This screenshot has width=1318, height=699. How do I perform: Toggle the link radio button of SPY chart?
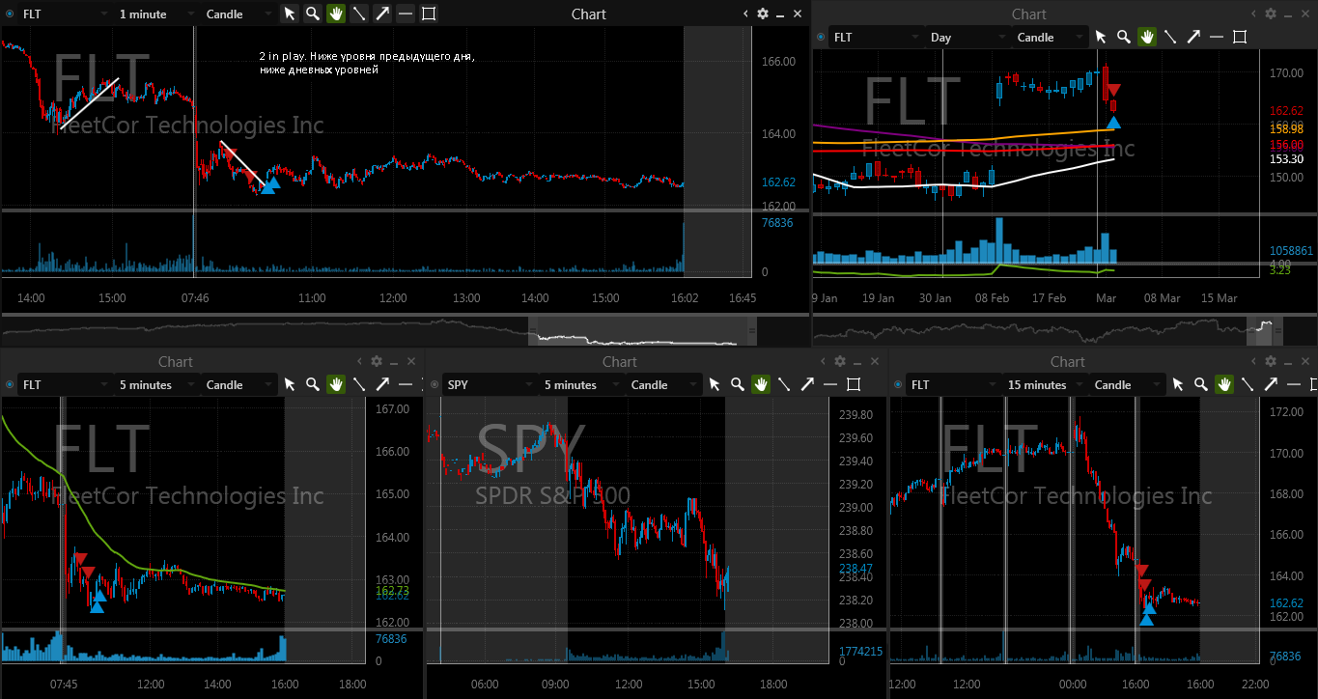[x=435, y=384]
